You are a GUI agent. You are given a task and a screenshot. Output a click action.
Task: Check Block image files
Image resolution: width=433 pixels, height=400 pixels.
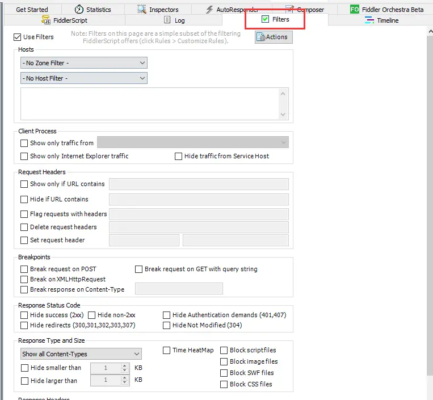224,361
